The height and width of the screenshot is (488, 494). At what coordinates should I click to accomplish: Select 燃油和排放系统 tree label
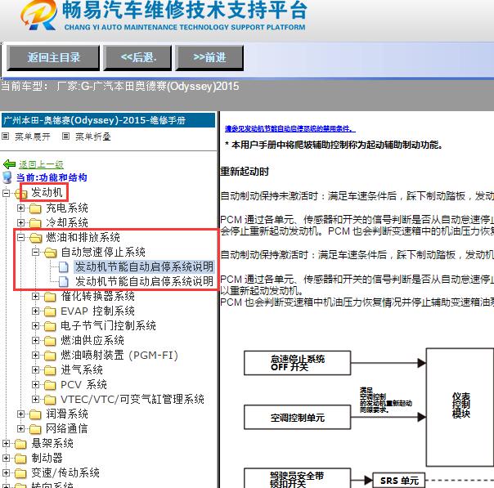(83, 237)
